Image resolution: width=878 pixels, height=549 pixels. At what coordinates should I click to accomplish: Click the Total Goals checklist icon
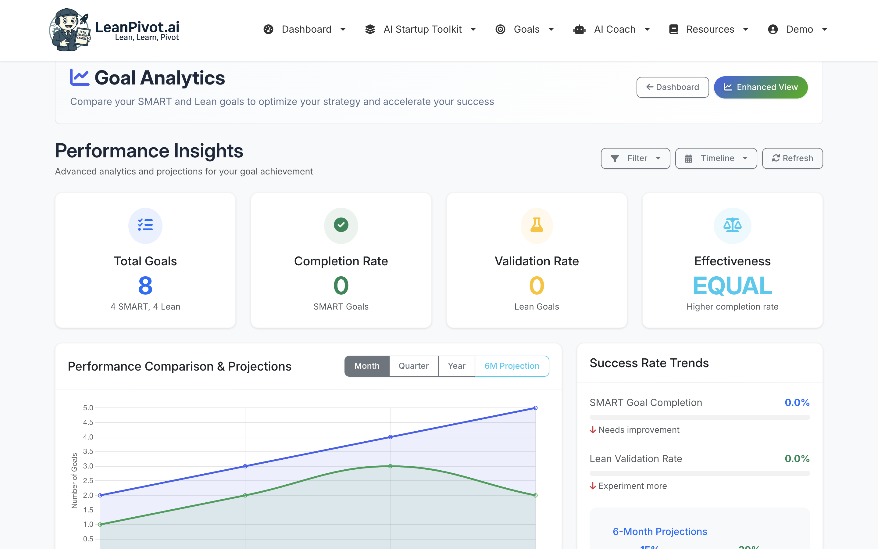[x=145, y=225]
